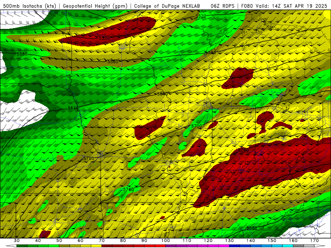Click the 5520 label inside the dark red streak
This screenshot has width=331, height=248.
(104, 38)
